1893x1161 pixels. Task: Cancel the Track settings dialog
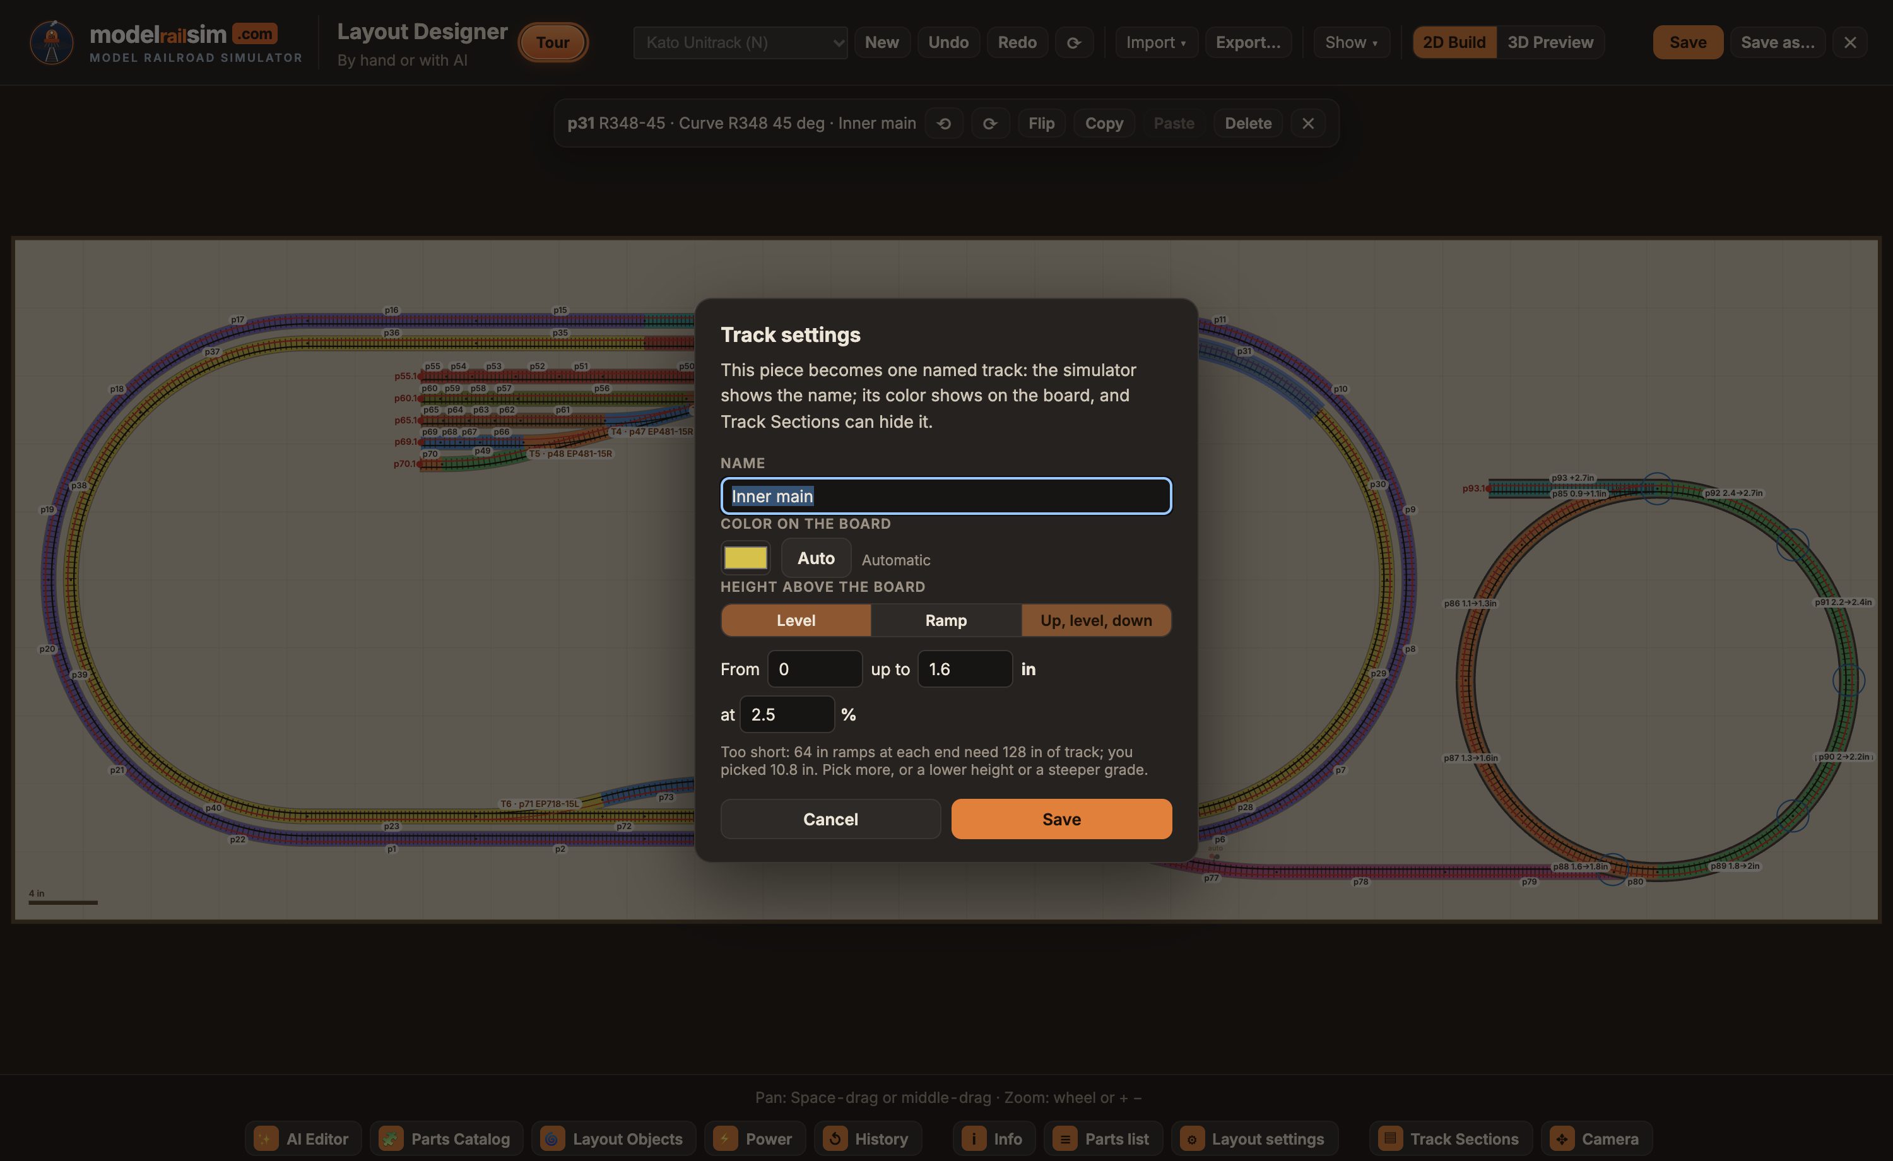pos(830,819)
